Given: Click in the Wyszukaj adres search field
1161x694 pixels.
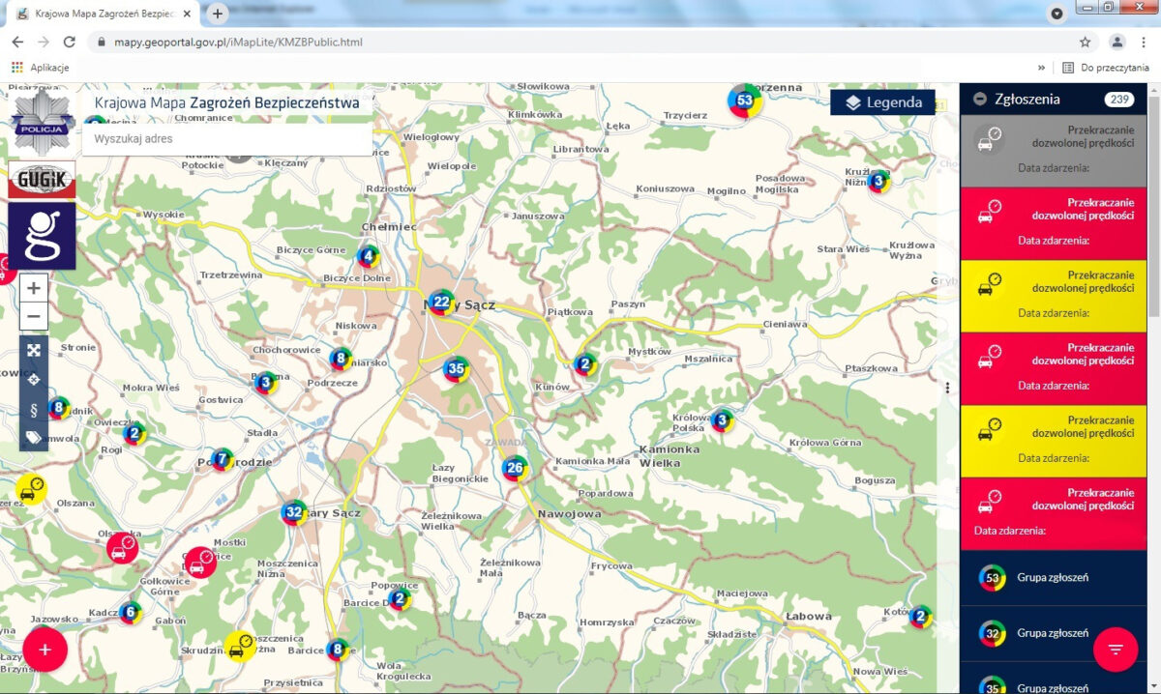Looking at the screenshot, I should click(x=227, y=139).
